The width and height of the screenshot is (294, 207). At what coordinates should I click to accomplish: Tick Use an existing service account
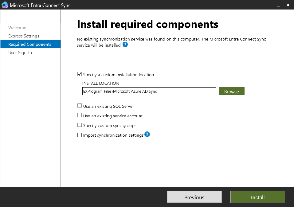tap(80, 115)
